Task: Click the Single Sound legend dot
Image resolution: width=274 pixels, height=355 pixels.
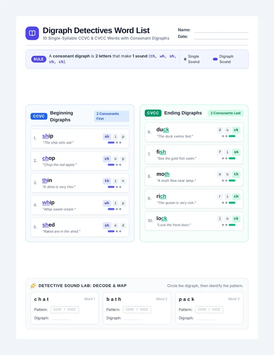Action: [185, 59]
